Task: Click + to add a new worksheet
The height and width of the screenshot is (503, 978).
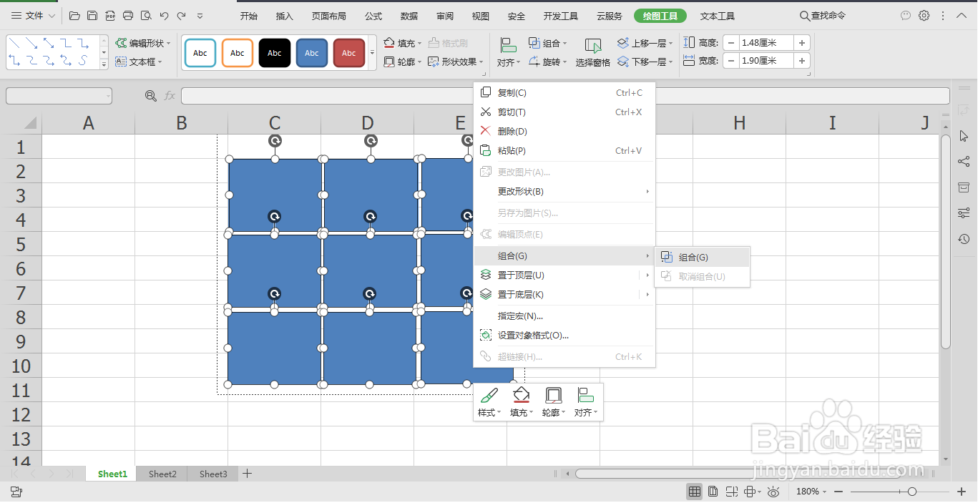Action: click(x=247, y=474)
